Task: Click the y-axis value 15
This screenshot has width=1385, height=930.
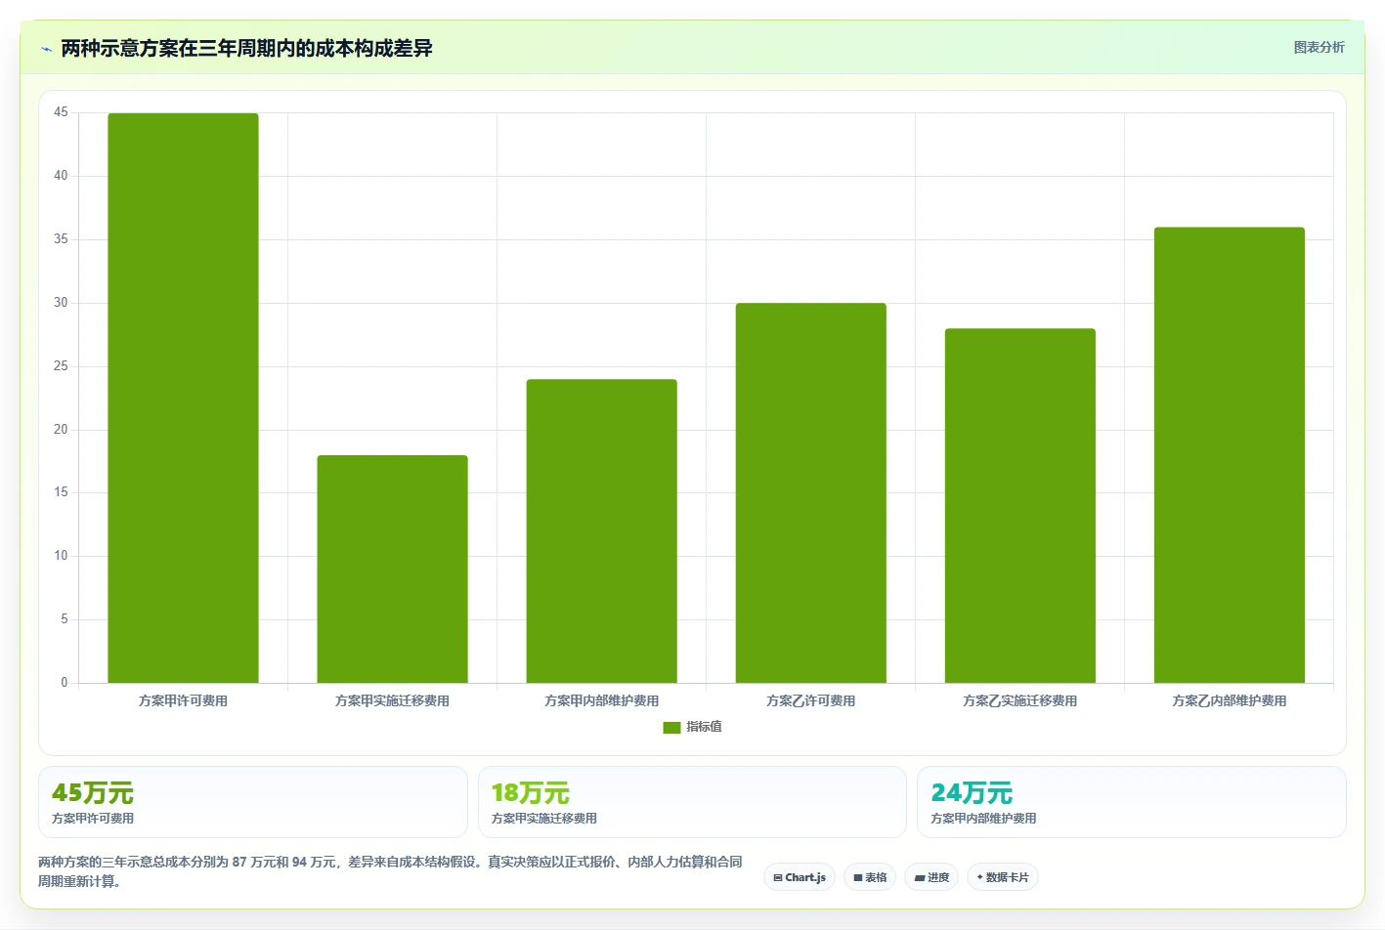Action: pos(61,492)
